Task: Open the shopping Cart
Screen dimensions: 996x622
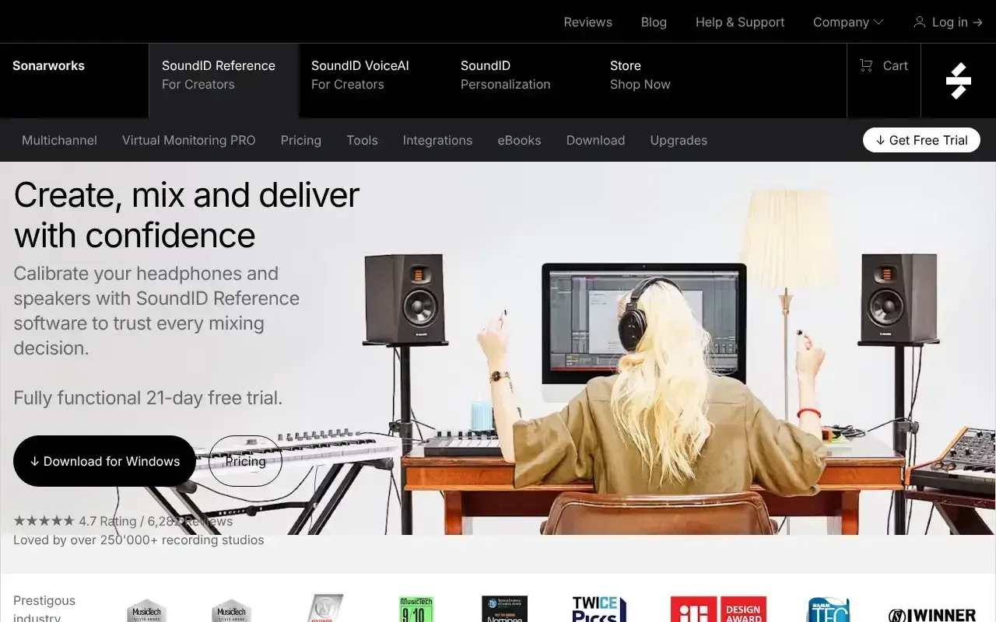Action: pos(883,66)
